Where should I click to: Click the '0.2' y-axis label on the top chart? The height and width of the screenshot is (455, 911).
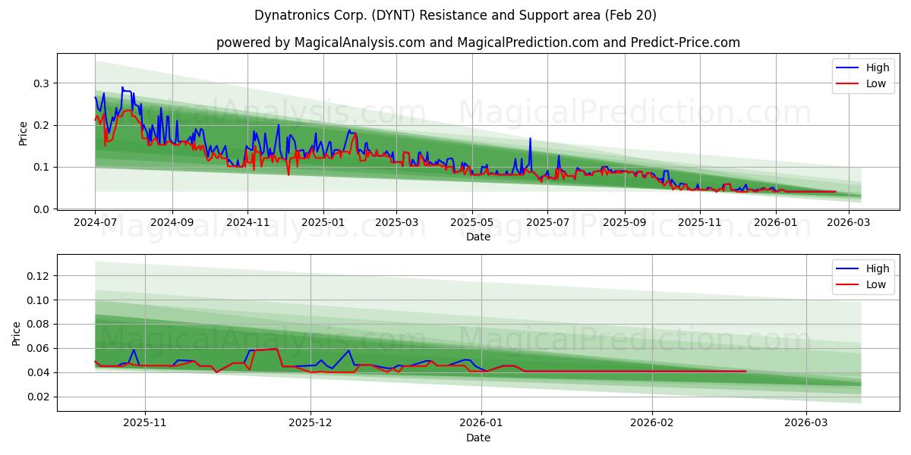click(x=43, y=125)
